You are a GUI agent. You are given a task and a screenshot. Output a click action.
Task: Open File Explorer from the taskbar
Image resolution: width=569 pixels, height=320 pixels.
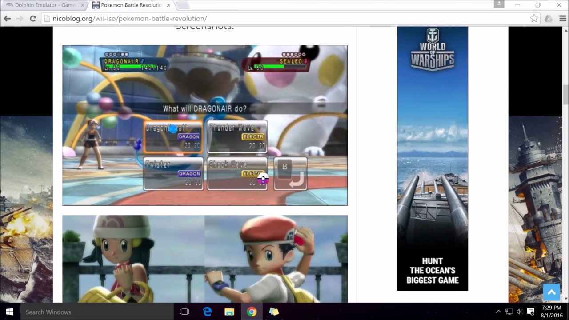[x=229, y=312]
